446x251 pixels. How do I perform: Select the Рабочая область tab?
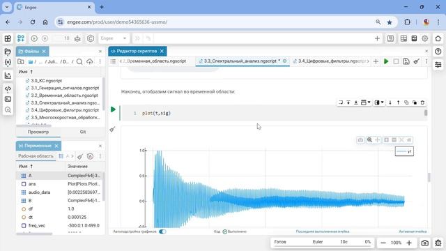point(36,156)
